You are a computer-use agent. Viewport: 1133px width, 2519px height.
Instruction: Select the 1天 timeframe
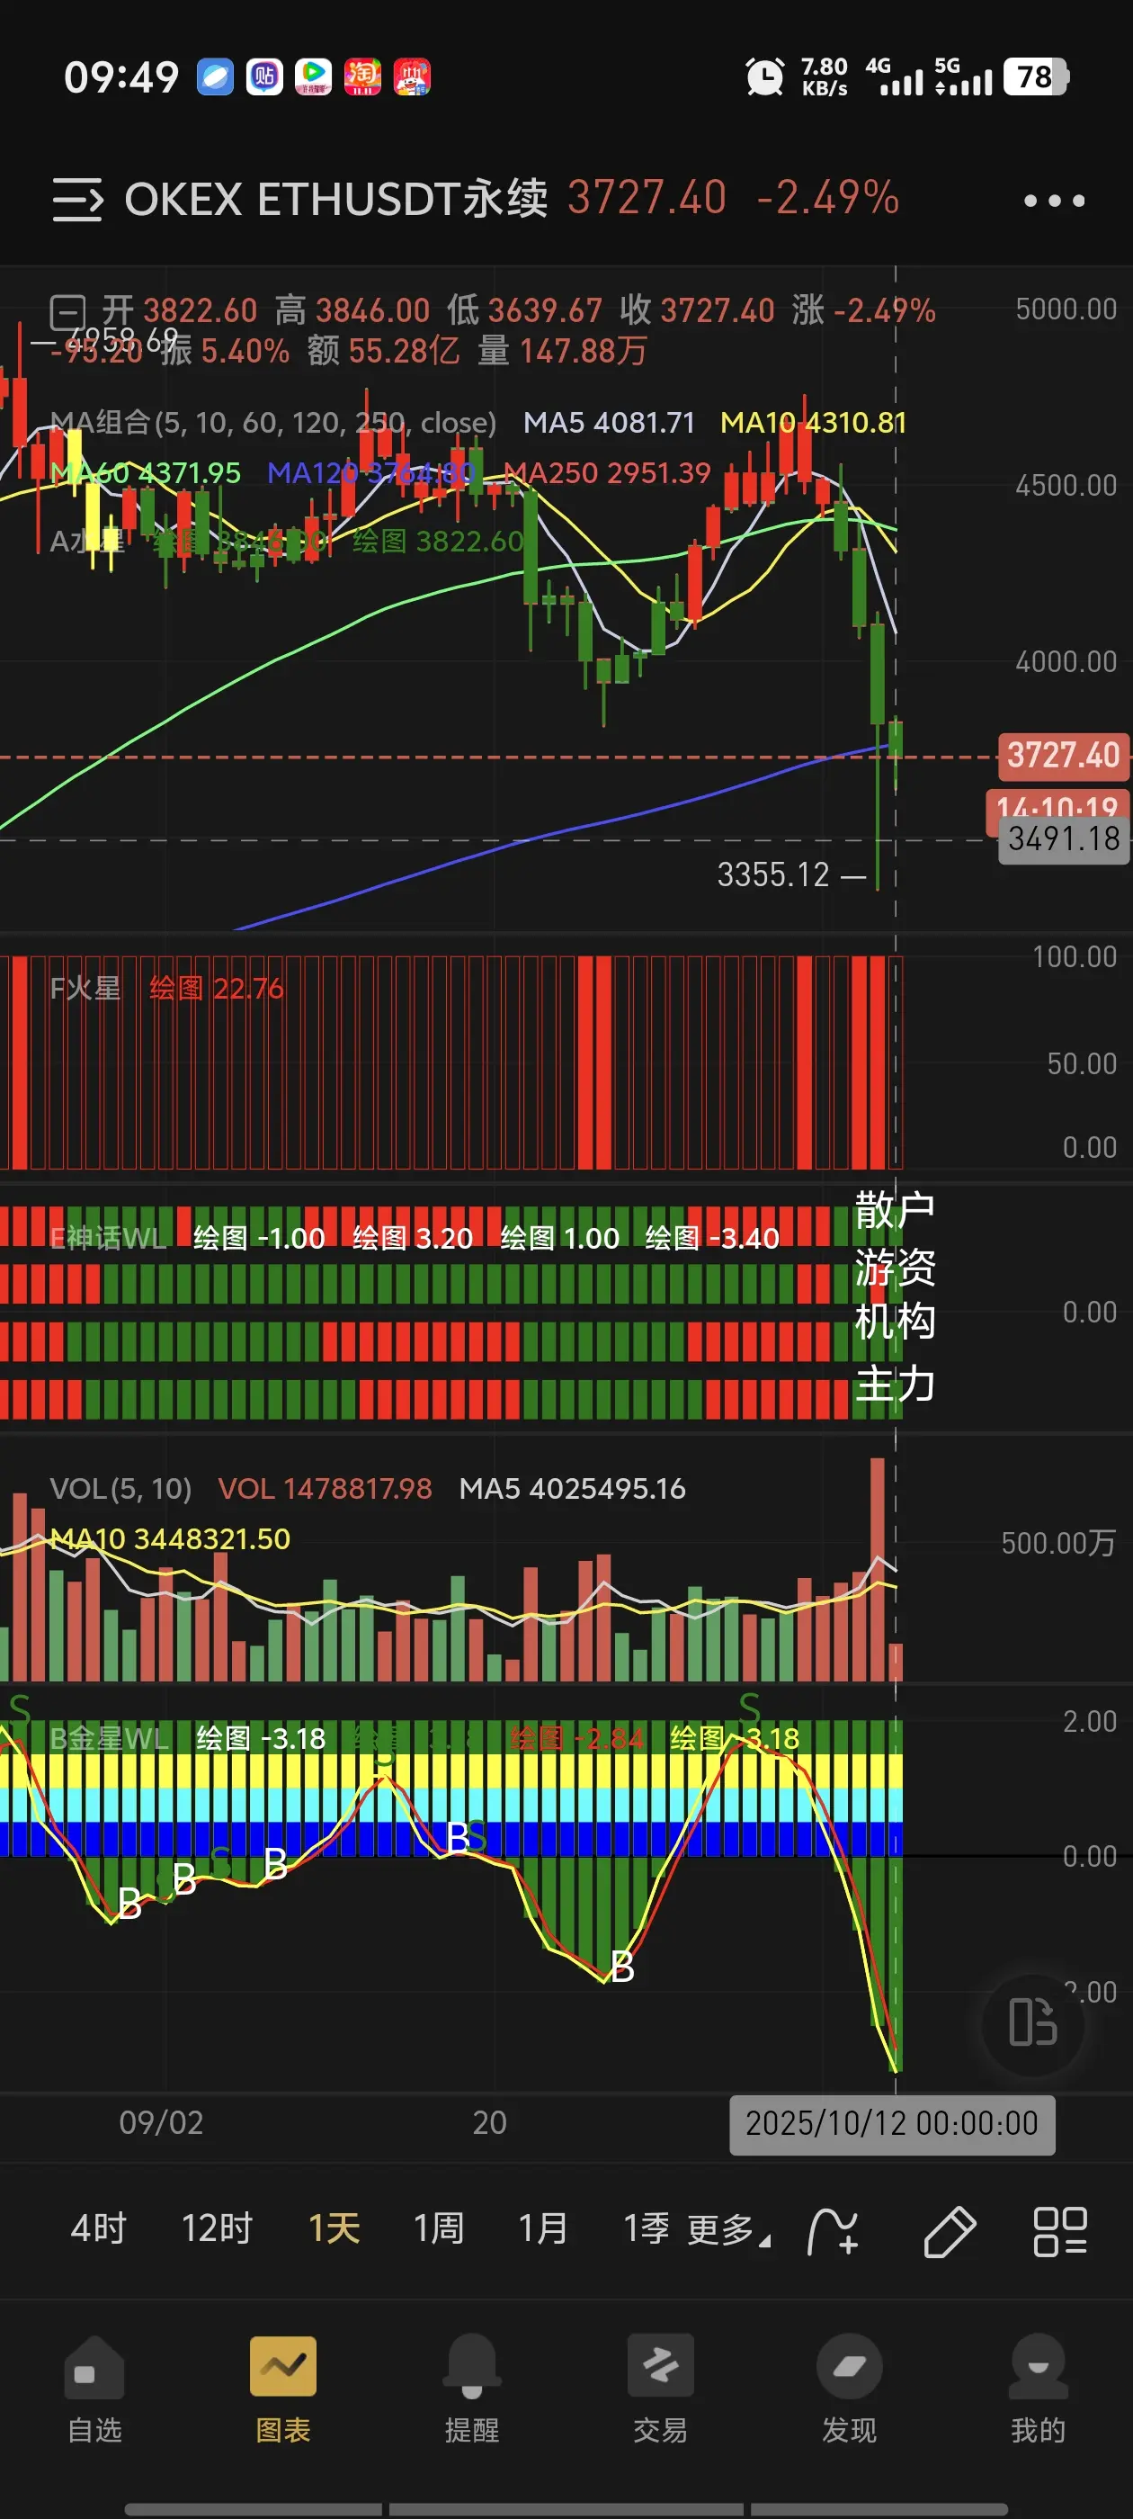pos(335,2228)
